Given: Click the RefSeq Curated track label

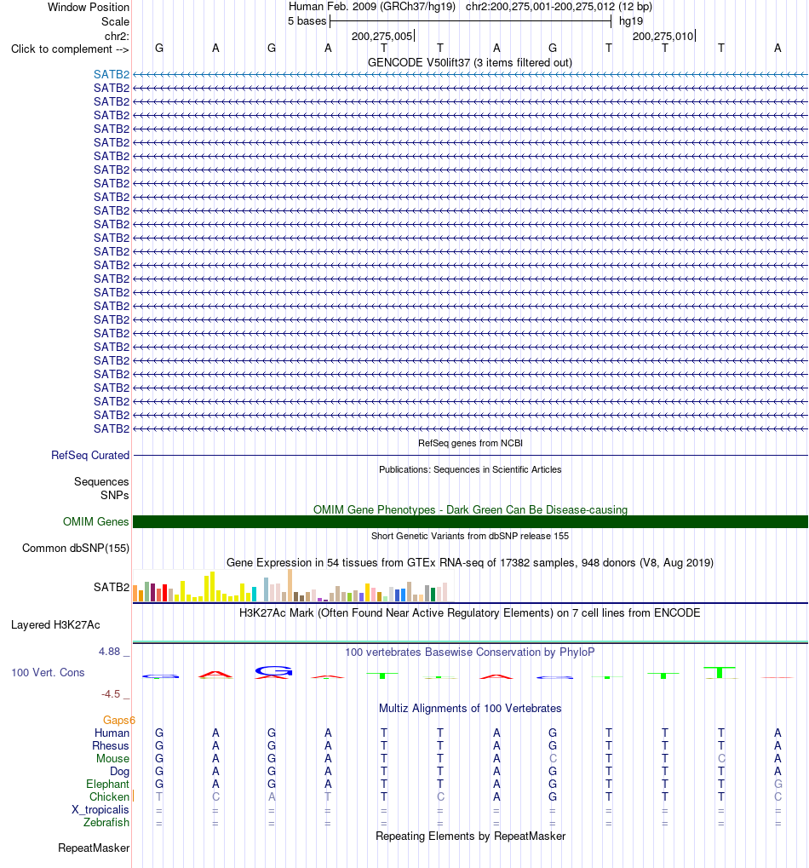Looking at the screenshot, I should (90, 455).
